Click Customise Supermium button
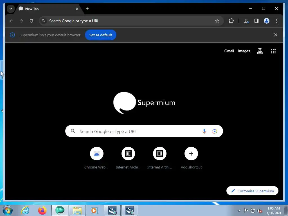Image resolution: width=288 pixels, height=216 pixels. 252,191
